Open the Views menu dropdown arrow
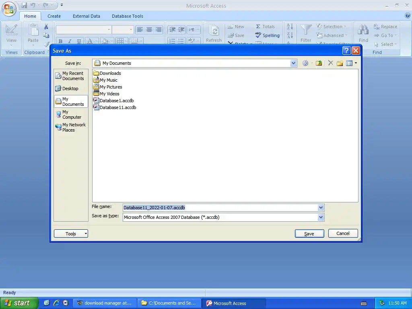 (x=356, y=63)
